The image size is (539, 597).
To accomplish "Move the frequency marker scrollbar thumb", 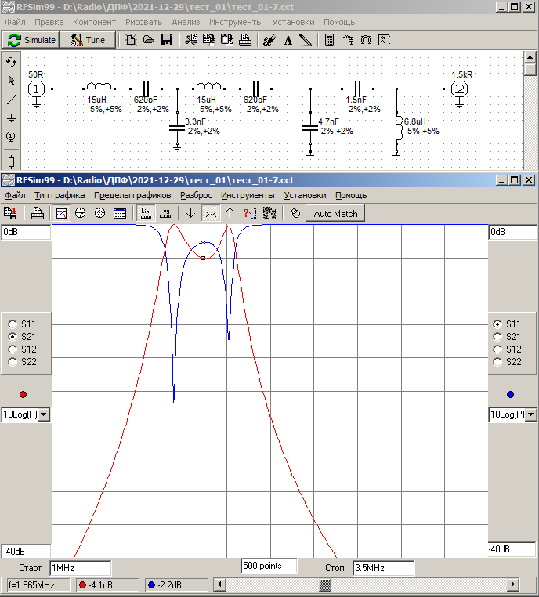I will click(x=325, y=584).
